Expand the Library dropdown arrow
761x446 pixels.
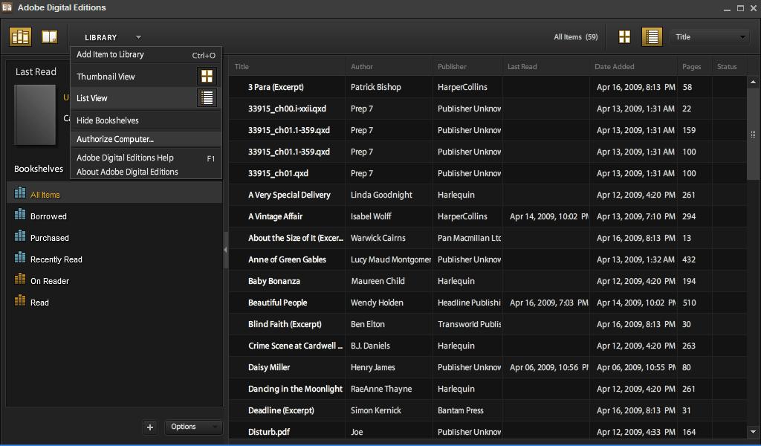[138, 37]
